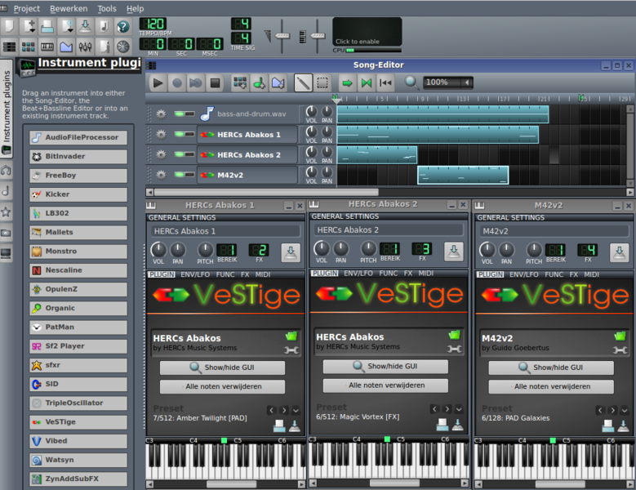Select the Draw mode pencil tool
The height and width of the screenshot is (490, 636).
[303, 83]
